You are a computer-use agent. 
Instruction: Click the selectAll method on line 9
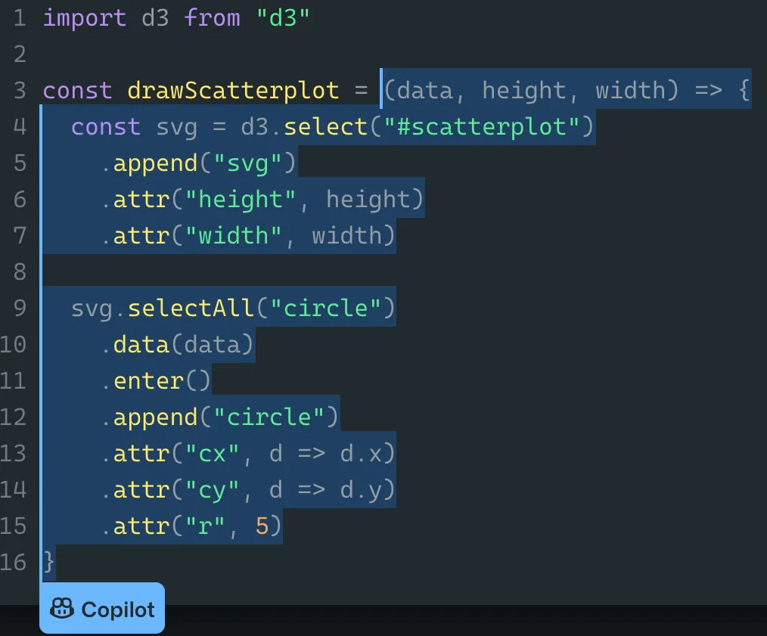click(x=191, y=309)
